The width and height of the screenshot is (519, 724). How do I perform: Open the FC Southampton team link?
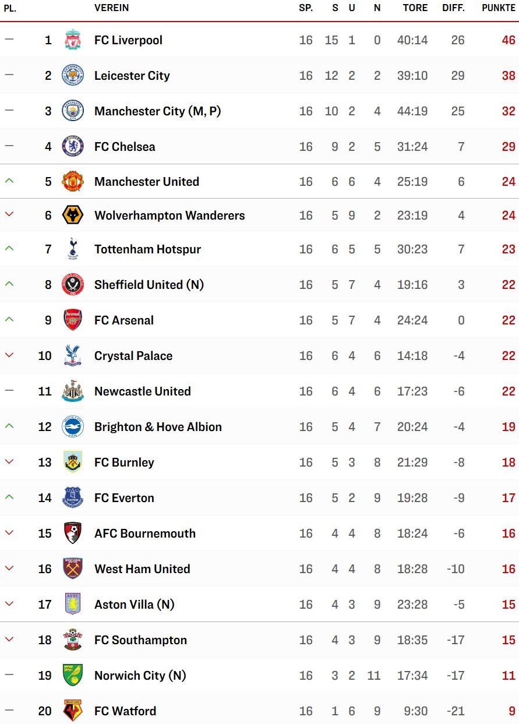pos(140,640)
